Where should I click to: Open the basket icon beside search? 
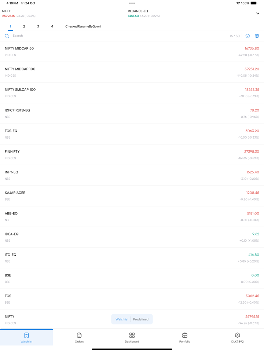click(x=247, y=36)
